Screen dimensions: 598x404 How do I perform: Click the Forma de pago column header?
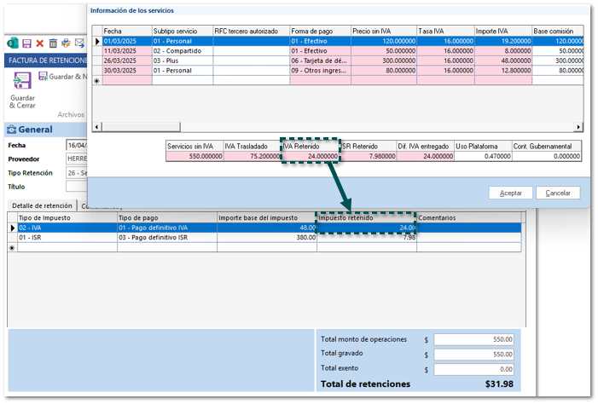(x=320, y=31)
